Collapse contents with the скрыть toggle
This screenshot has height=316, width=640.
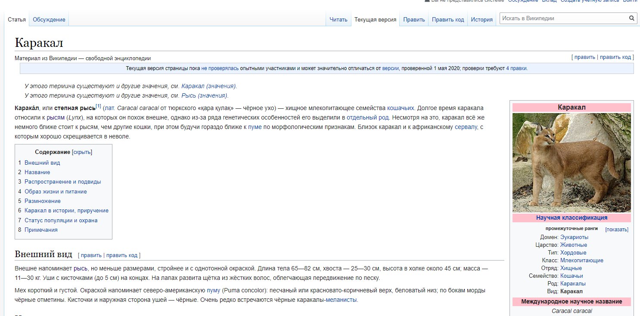82,152
